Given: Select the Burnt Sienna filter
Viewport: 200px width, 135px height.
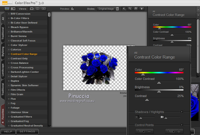Looking at the screenshot, I should 19,36.
